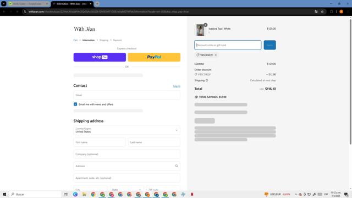Close the Information With Jéan tab
This screenshot has height=198, width=352.
[x=90, y=4]
